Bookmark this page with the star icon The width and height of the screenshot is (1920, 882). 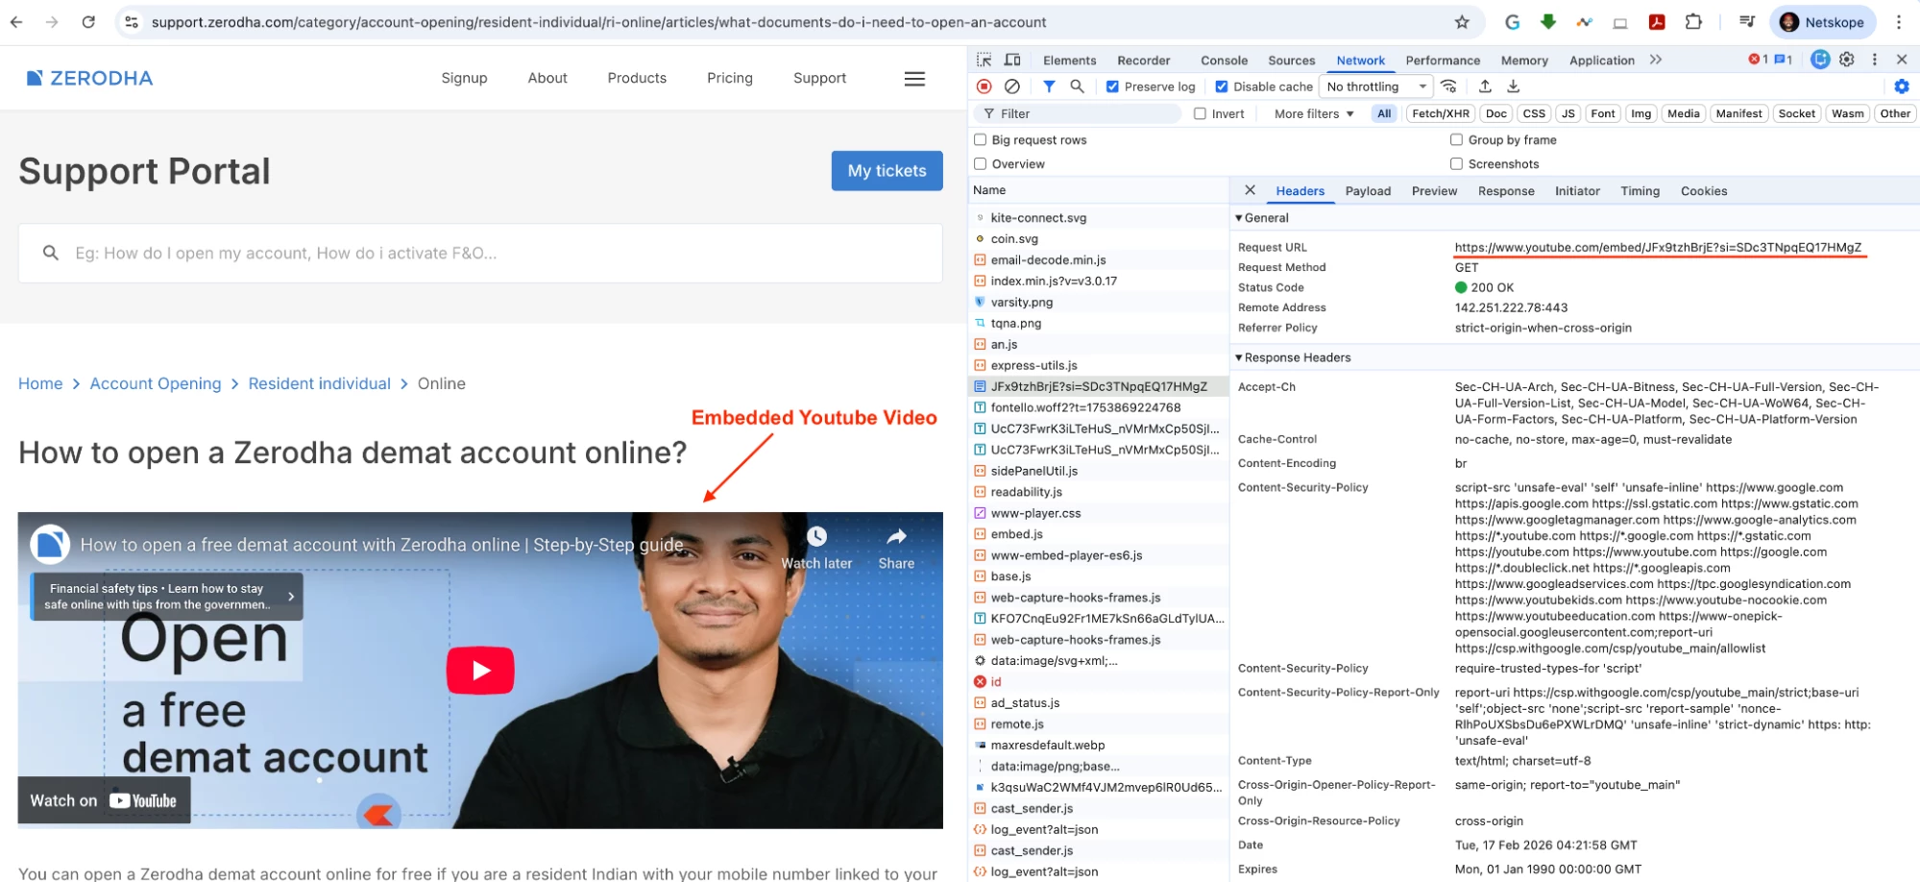(x=1462, y=22)
